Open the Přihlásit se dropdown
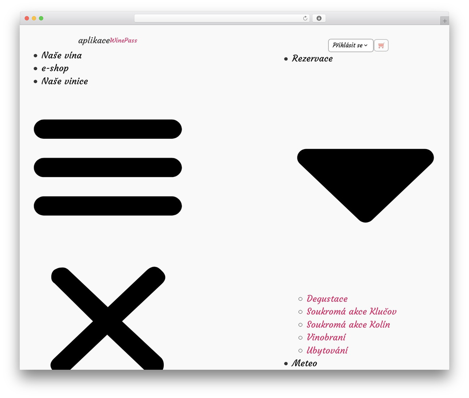The height and width of the screenshot is (398, 469). 351,46
